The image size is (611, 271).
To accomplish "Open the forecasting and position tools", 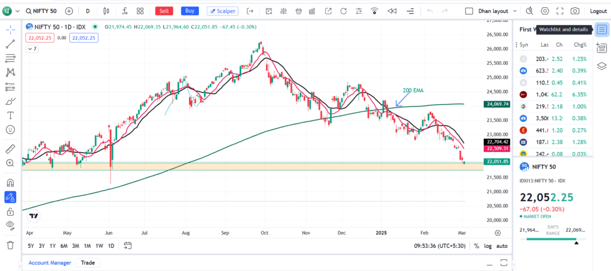I will coord(11,87).
